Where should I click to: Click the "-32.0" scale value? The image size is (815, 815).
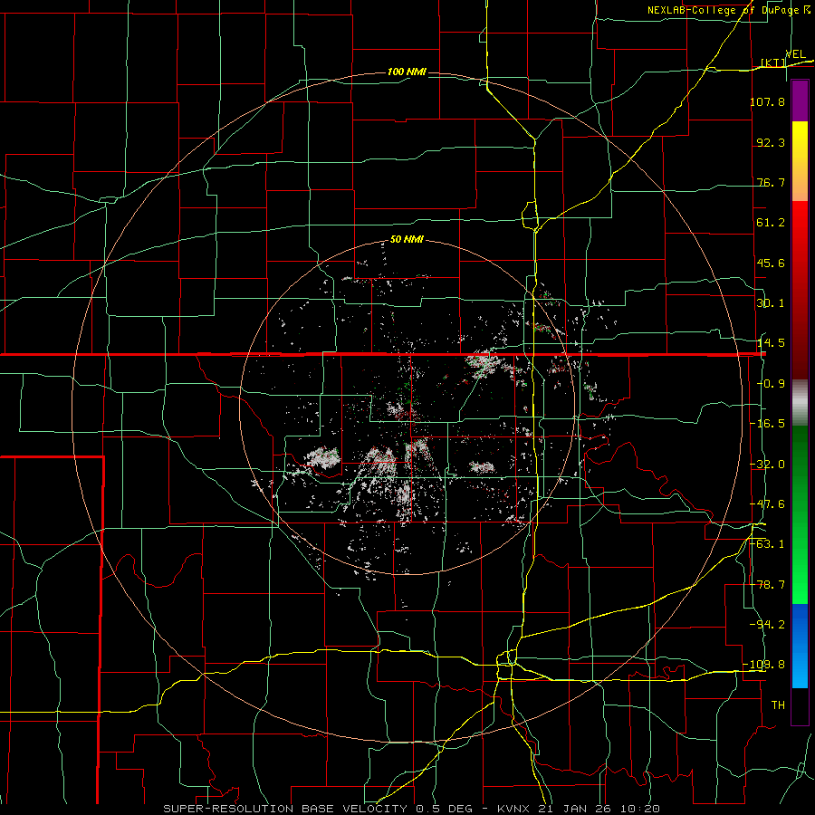(x=767, y=465)
